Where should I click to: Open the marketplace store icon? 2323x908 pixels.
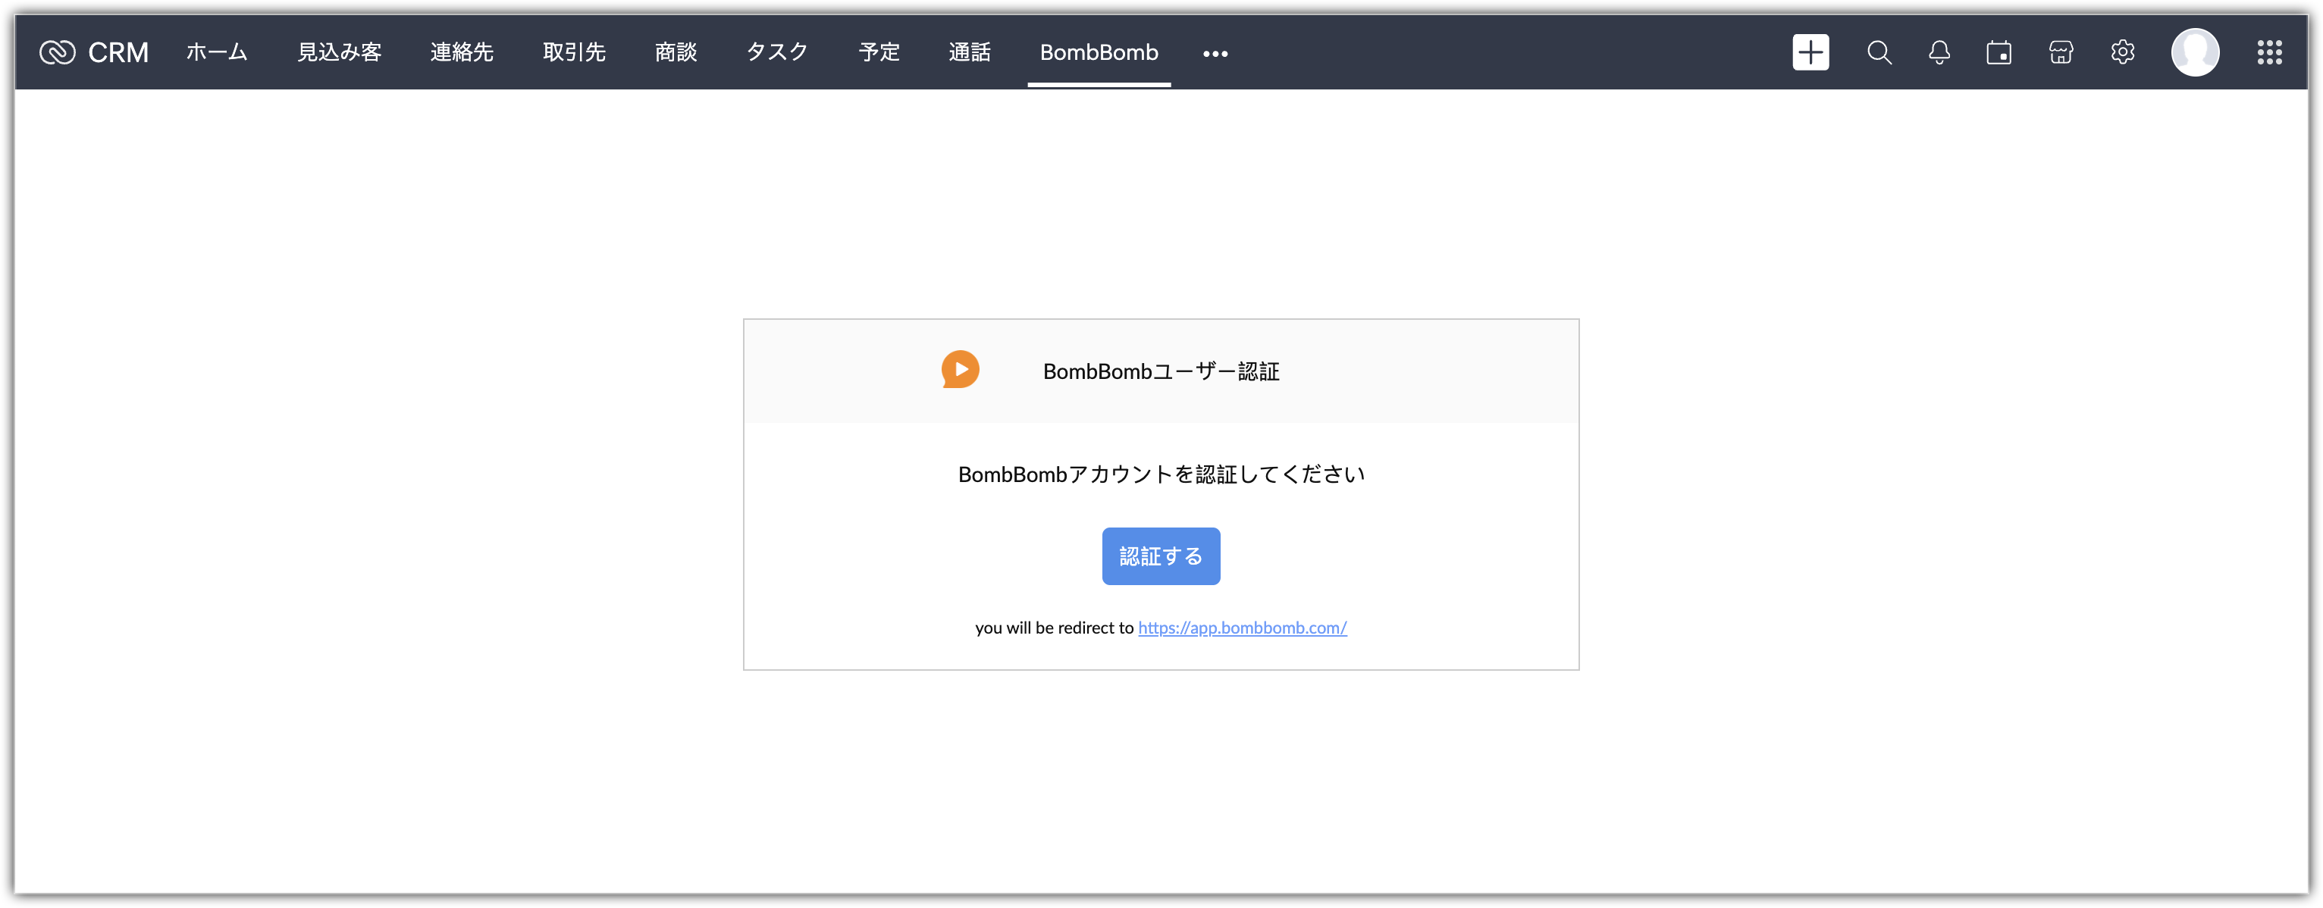[2061, 52]
